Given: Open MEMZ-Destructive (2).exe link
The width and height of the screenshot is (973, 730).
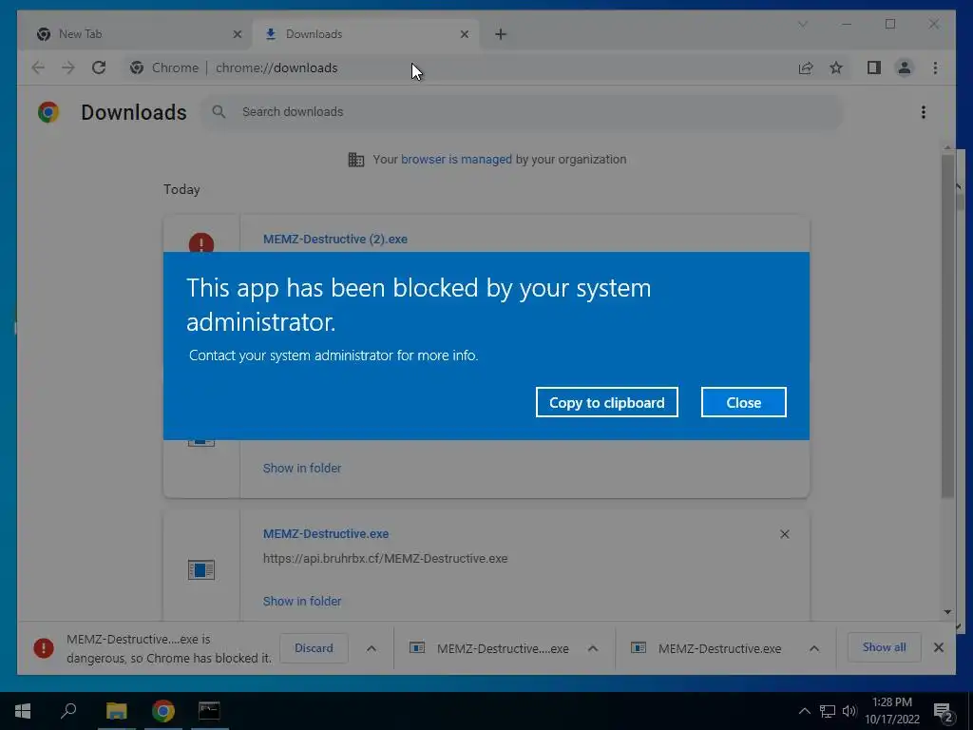Looking at the screenshot, I should (x=335, y=239).
